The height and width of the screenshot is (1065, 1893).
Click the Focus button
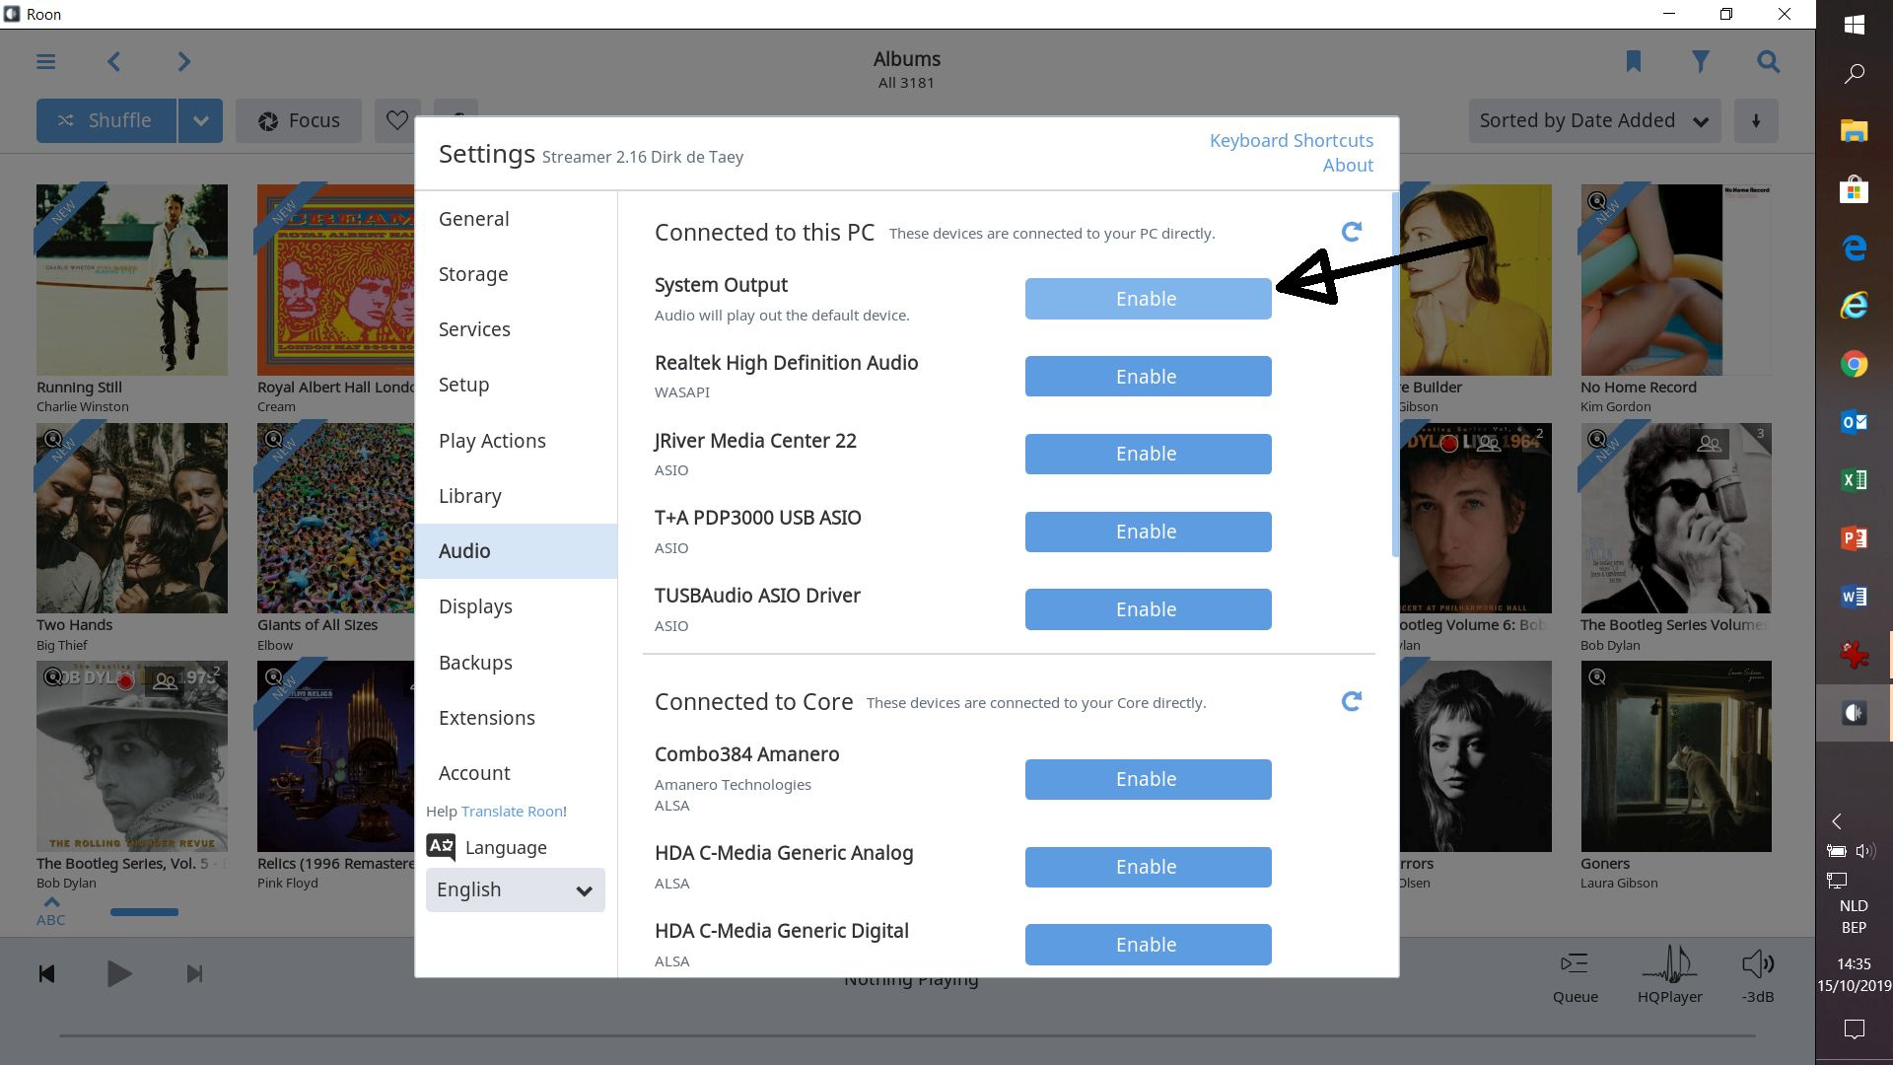pyautogui.click(x=299, y=120)
